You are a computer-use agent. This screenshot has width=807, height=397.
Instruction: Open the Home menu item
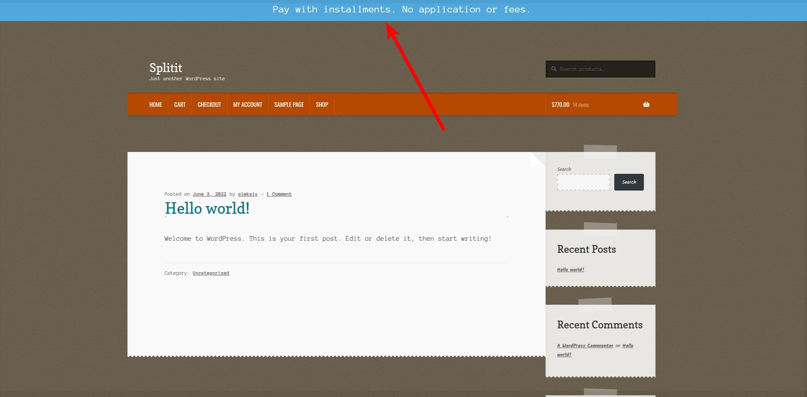click(x=156, y=105)
